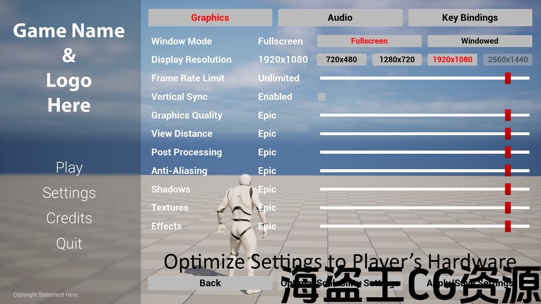541x304 pixels.
Task: Click the Graphics Quality slider handle
Action: coord(508,115)
